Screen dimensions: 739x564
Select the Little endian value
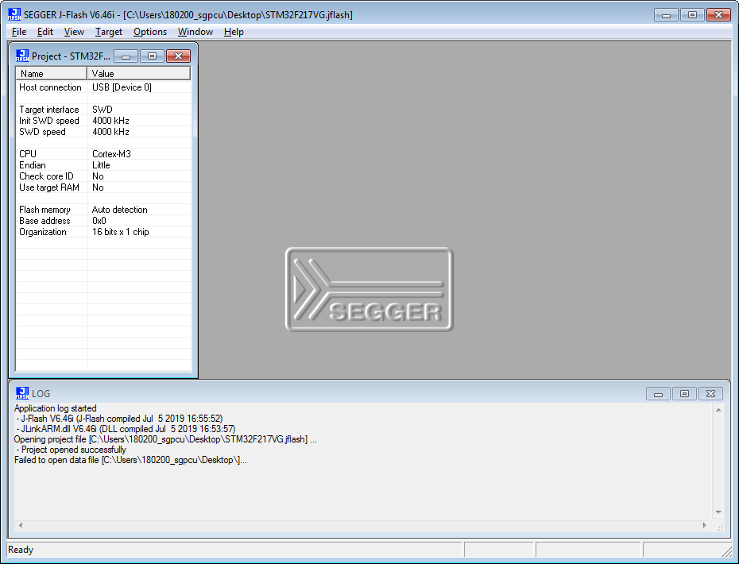click(101, 165)
